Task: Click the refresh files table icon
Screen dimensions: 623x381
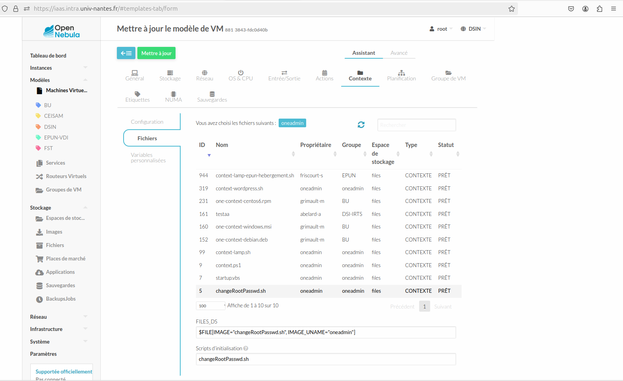Action: point(361,125)
